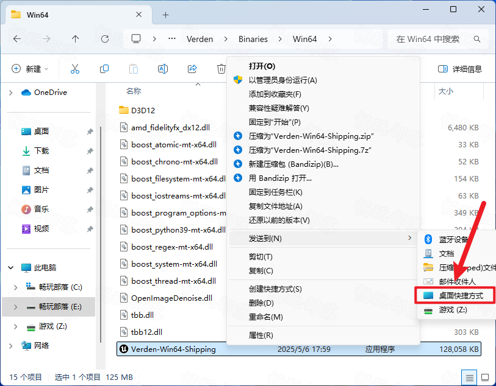Viewport: 496px width, 386px height.
Task: Refresh the current folder view
Action: pyautogui.click(x=105, y=39)
